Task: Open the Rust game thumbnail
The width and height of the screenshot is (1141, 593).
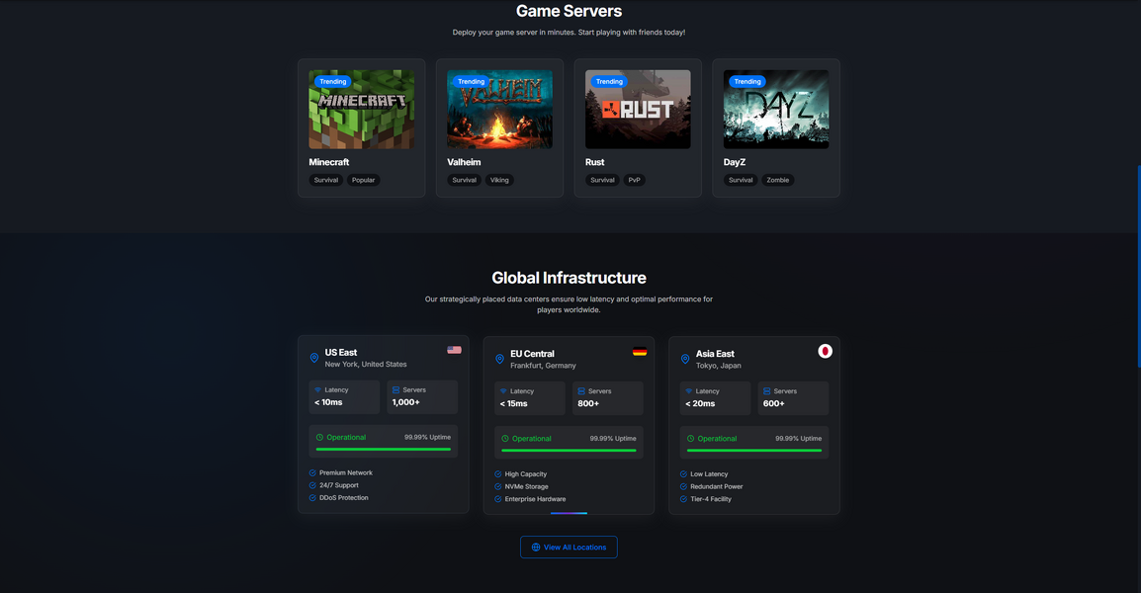Action: [638, 109]
